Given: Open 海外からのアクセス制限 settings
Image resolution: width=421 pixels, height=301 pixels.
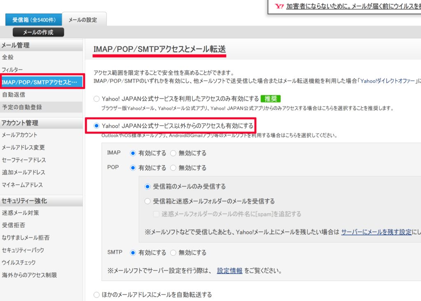Looking at the screenshot, I should tap(29, 275).
